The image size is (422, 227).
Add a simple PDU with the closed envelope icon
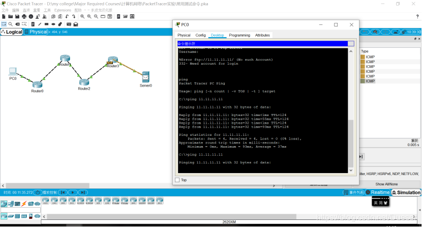(69, 24)
